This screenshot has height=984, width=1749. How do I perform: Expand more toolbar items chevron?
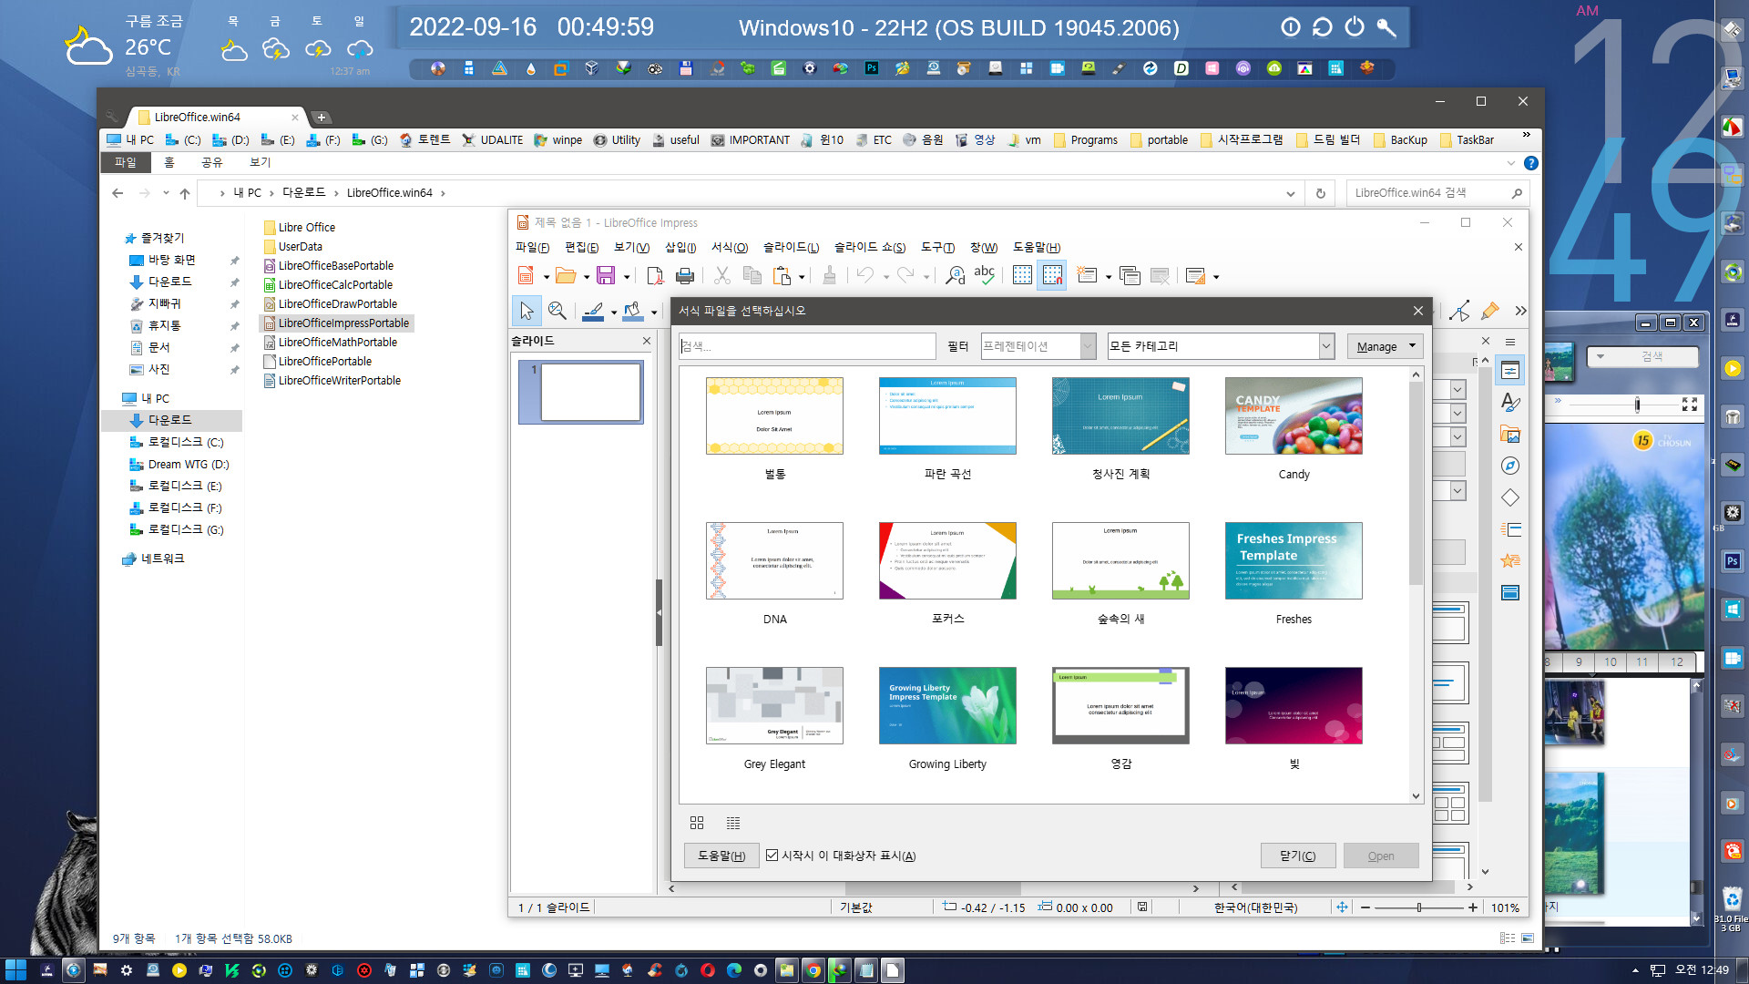(1520, 312)
